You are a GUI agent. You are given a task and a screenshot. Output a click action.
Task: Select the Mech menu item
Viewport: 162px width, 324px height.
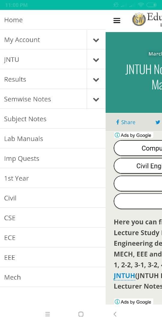pos(53,277)
